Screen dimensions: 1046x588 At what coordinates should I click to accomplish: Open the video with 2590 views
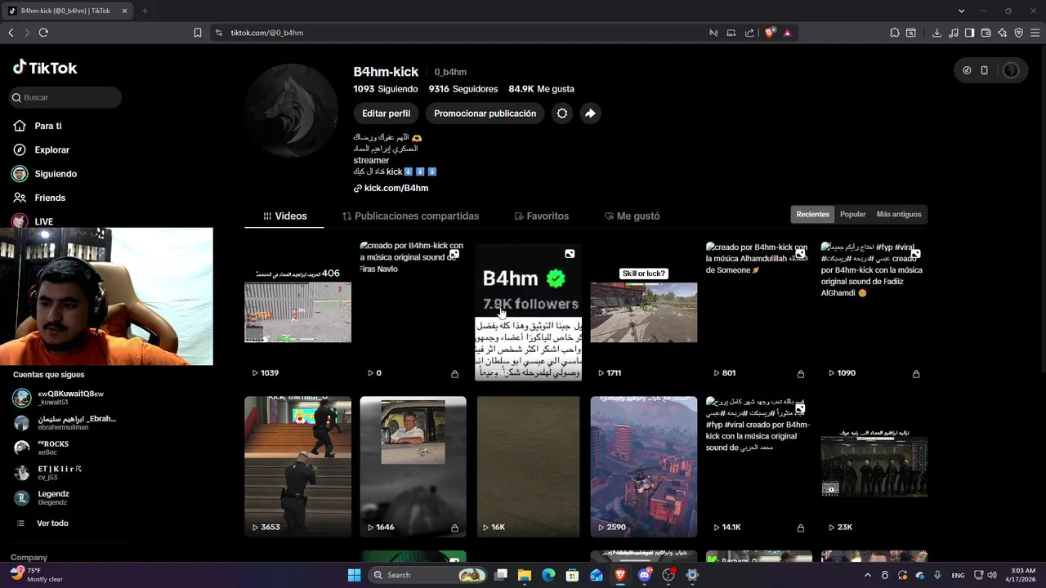point(644,466)
